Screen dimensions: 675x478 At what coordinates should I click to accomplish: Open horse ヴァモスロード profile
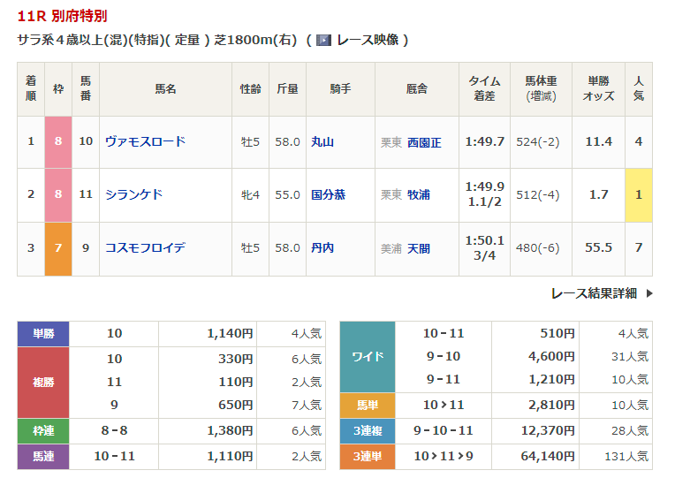click(x=145, y=141)
